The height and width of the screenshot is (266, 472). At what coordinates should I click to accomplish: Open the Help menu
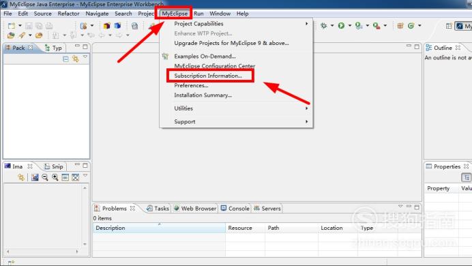tap(242, 14)
